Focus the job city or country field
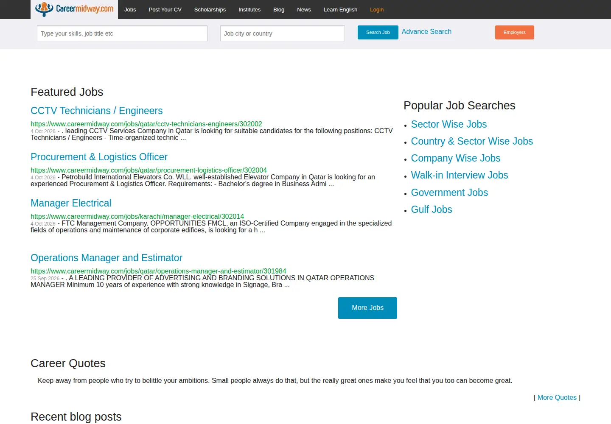 coord(283,33)
